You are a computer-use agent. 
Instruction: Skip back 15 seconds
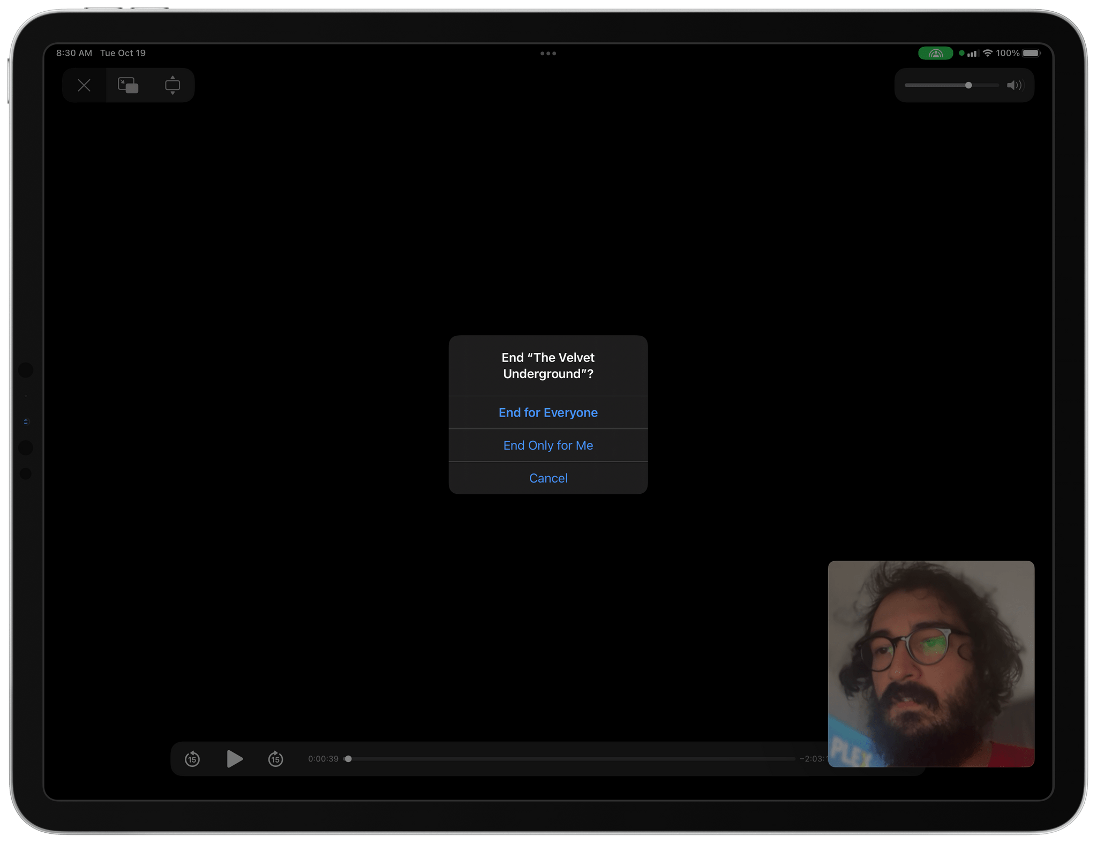coord(192,758)
